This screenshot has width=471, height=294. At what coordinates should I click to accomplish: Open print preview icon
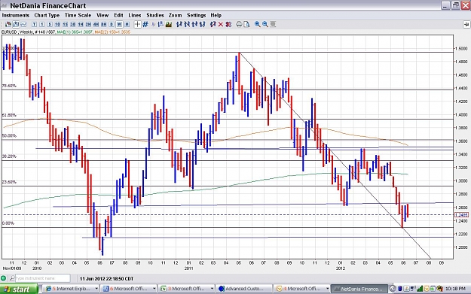[246, 24]
